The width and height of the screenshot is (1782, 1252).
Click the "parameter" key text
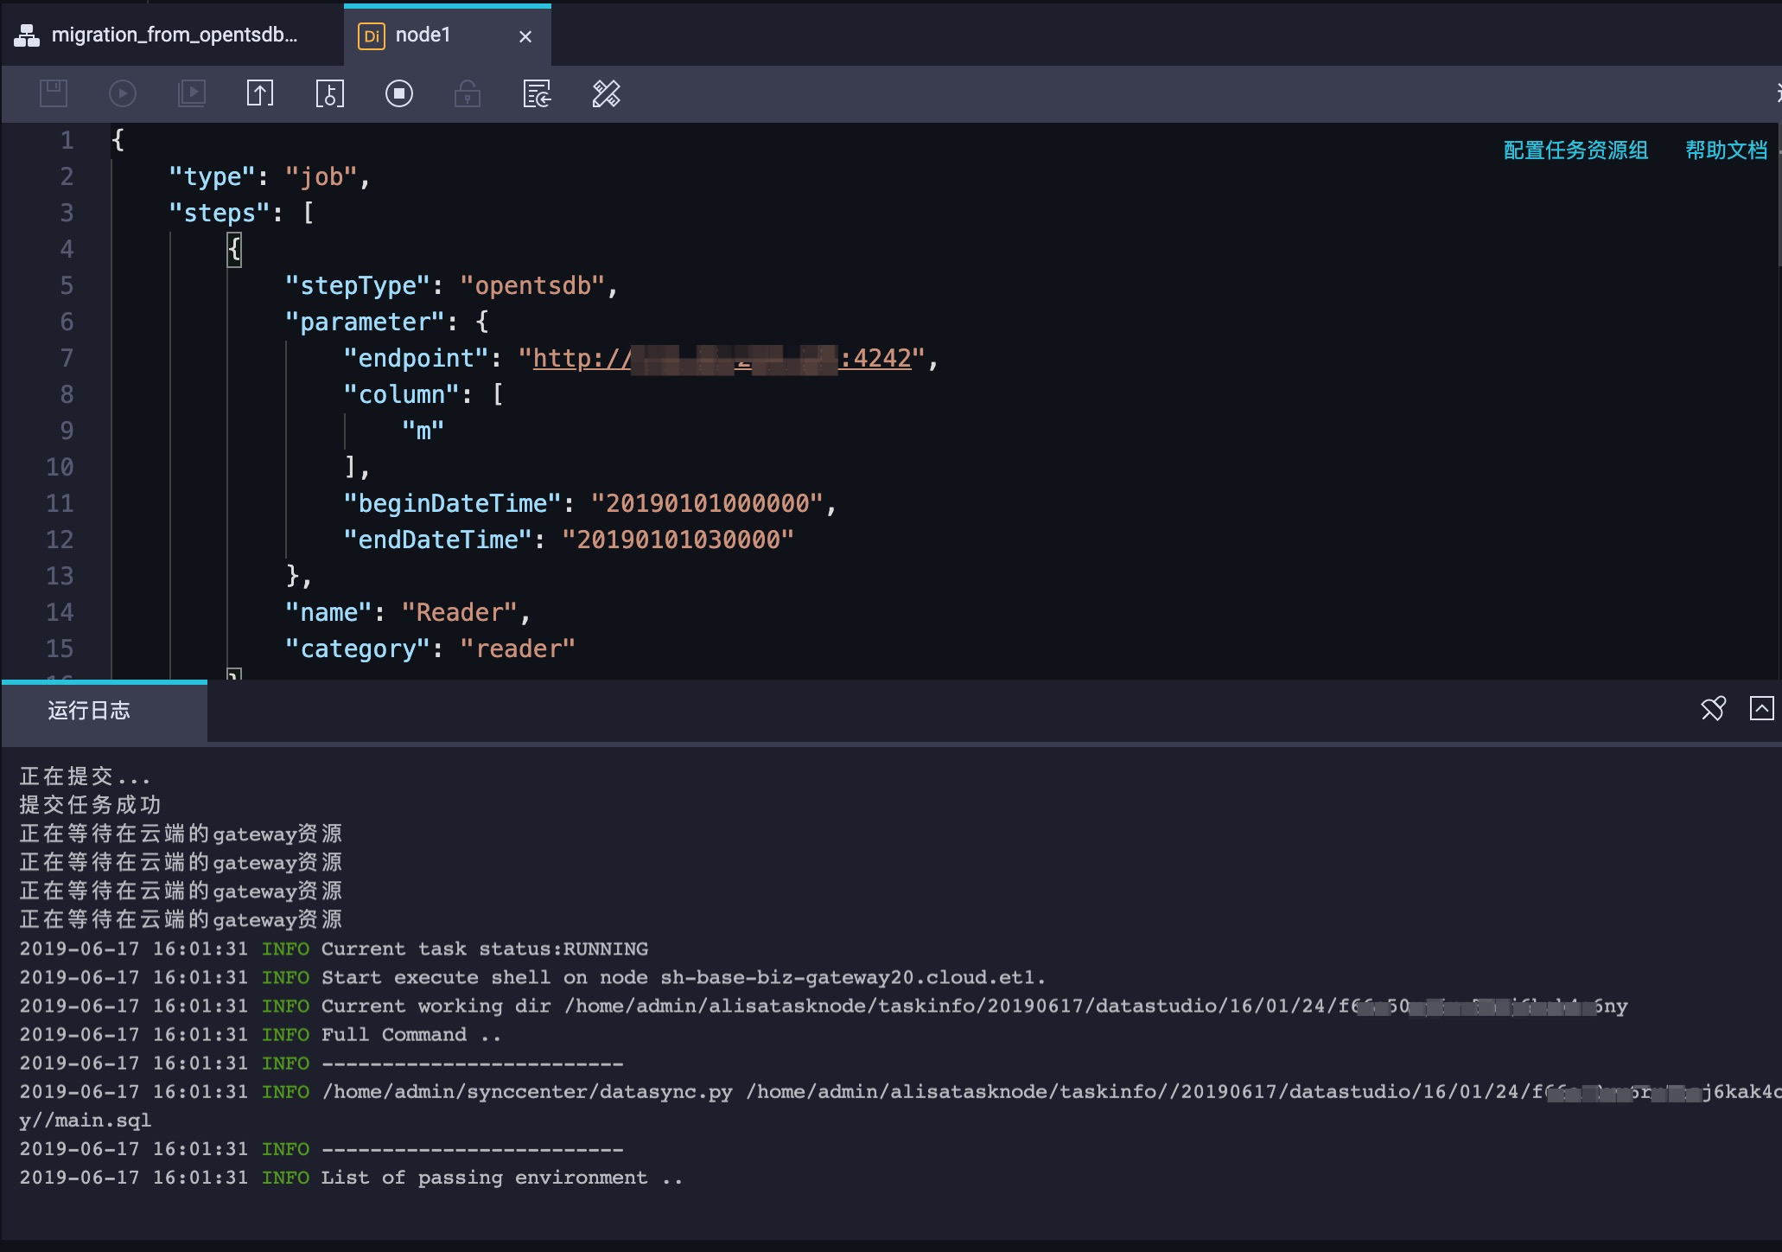pyautogui.click(x=365, y=322)
